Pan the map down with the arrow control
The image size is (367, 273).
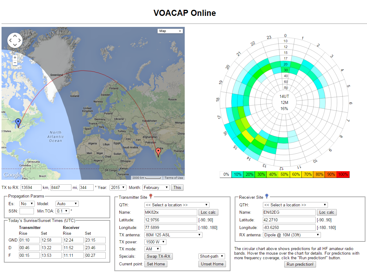(15, 45)
